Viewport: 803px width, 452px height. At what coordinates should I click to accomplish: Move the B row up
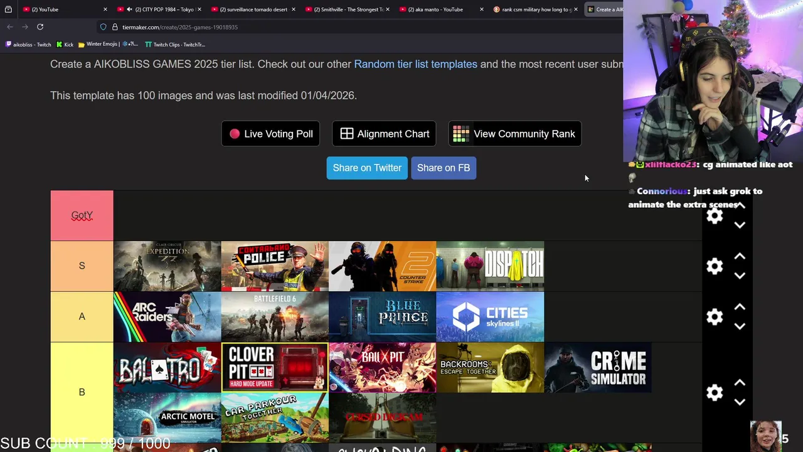pyautogui.click(x=740, y=383)
